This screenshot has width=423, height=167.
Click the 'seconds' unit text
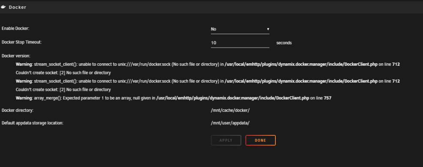(284, 43)
